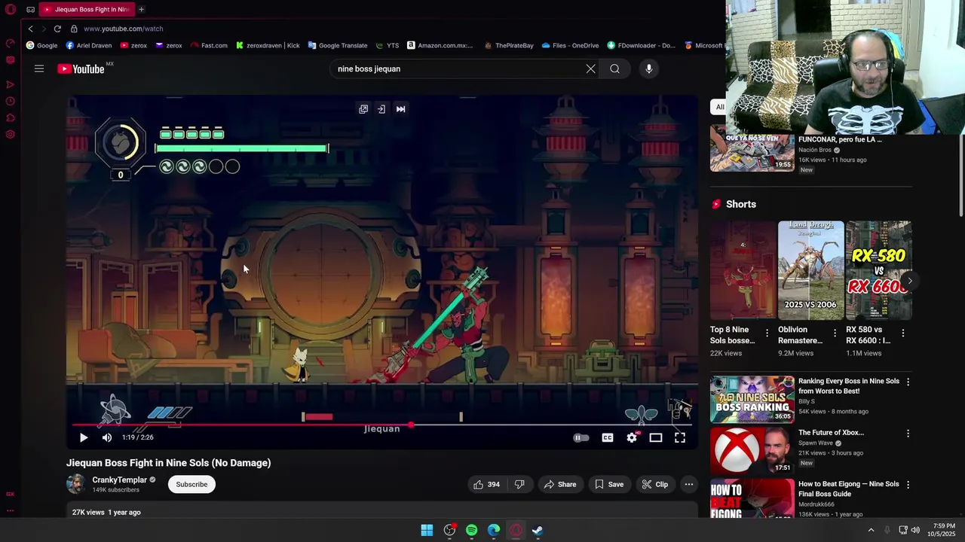The image size is (965, 542).
Task: Open options for Ranking Every Boss video
Action: 908,382
